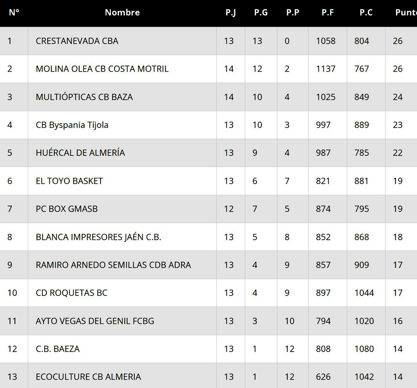Select the ECOCULTURE CB ALMERIA entry
Screen dimensions: 417x388
[x=88, y=377]
